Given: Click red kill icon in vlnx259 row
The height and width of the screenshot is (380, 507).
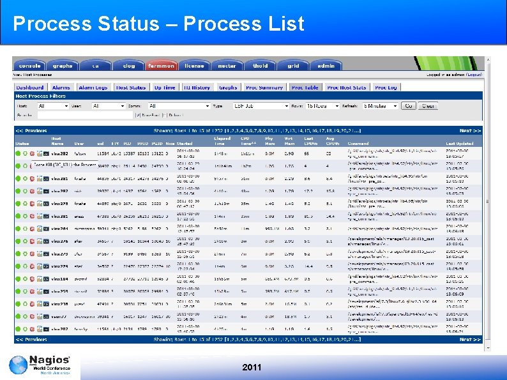Looking at the screenshot, I should coord(32,291).
